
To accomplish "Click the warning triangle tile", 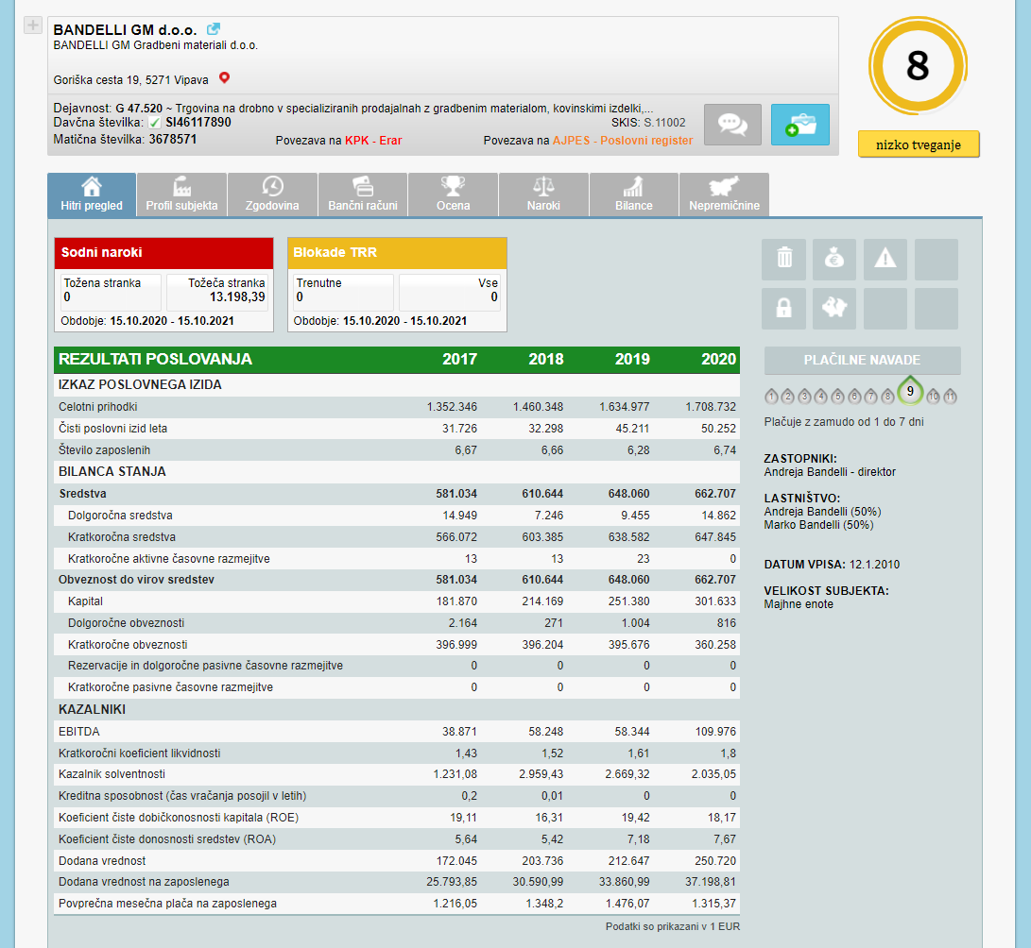I will [885, 259].
